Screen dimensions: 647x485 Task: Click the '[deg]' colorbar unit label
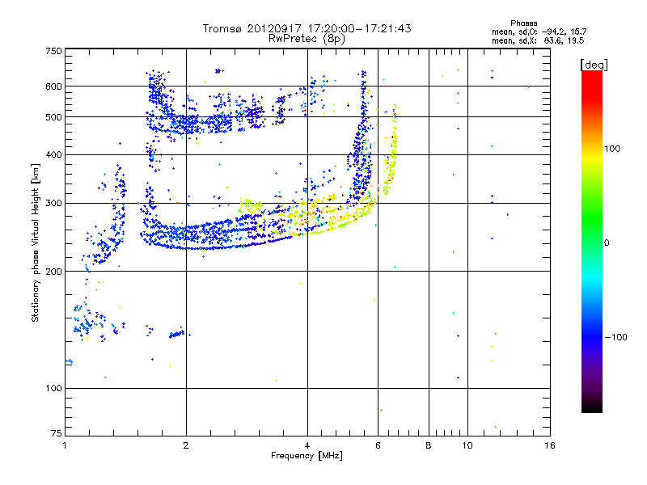(x=594, y=65)
